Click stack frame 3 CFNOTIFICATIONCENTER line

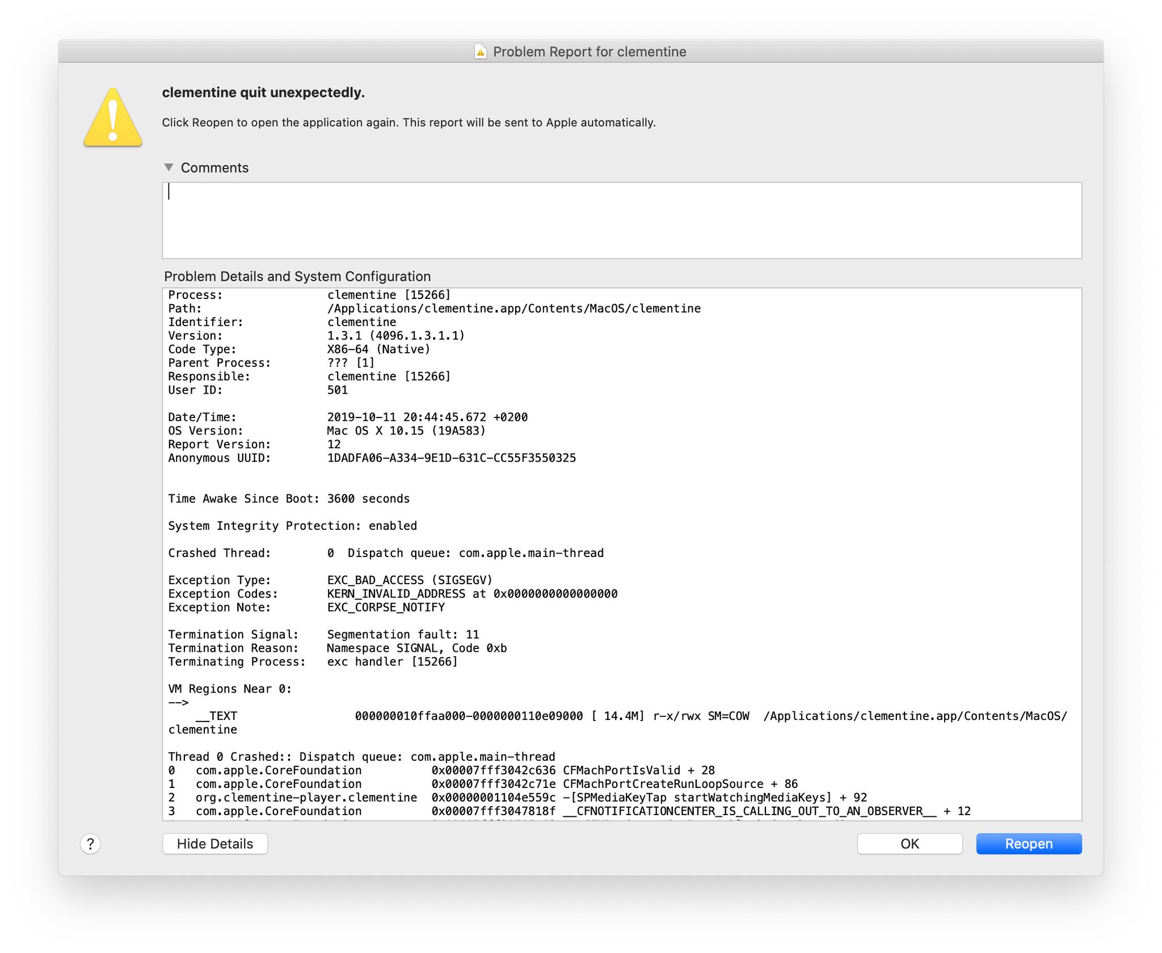[570, 811]
